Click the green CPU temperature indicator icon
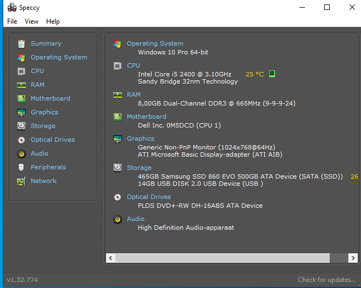This screenshot has height=288, width=361. tap(272, 74)
